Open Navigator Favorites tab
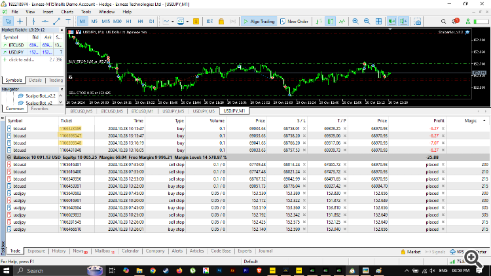Image resolution: width=491 pixels, height=276 pixels. coord(39,109)
